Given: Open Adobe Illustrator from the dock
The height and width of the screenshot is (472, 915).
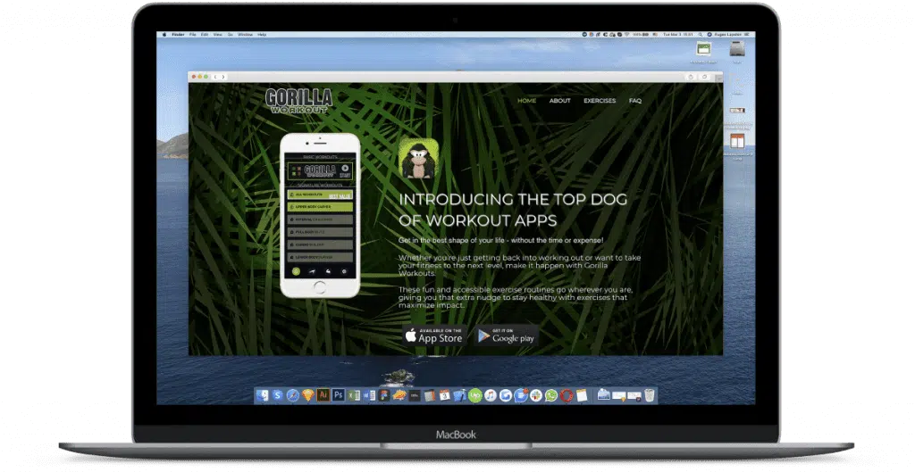Looking at the screenshot, I should click(323, 395).
